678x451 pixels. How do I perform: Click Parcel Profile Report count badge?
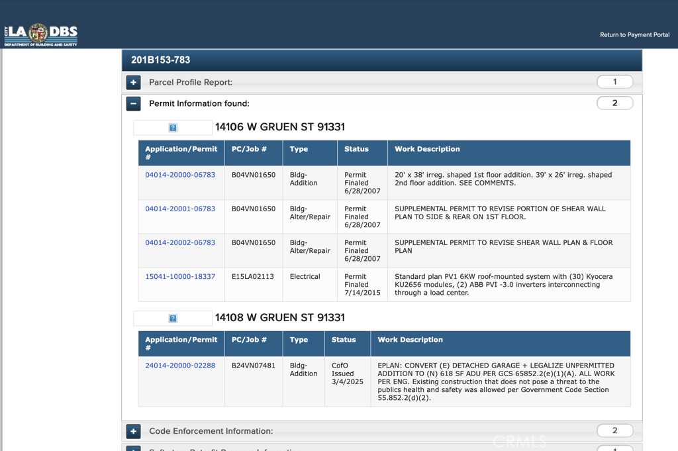pos(614,82)
